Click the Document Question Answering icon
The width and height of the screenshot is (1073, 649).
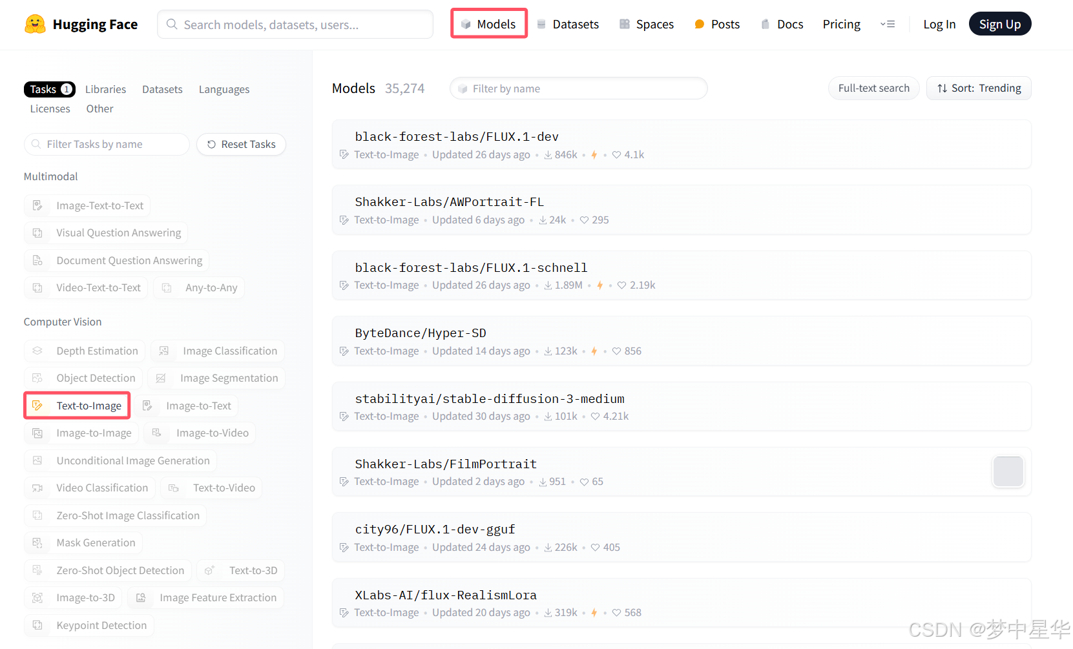coord(37,260)
